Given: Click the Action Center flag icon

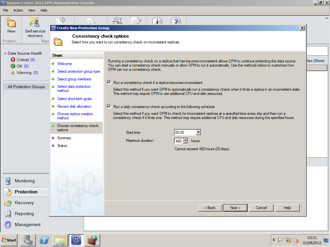Looking at the screenshot, I should (281, 240).
